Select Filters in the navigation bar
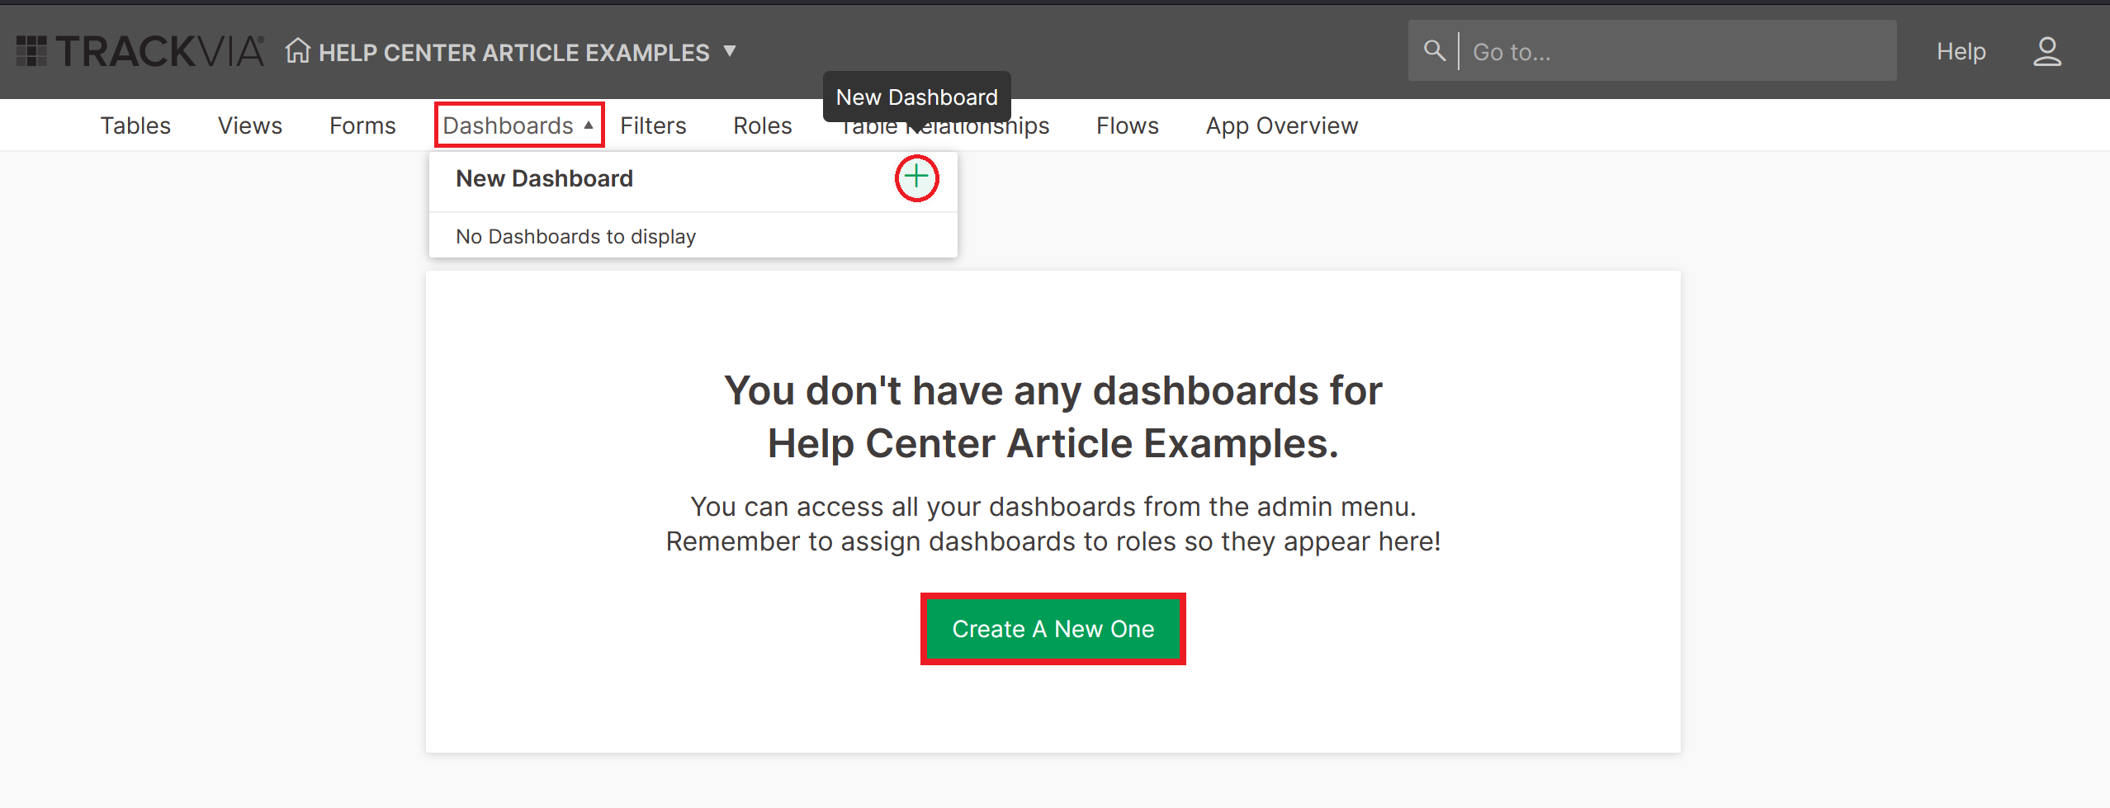The width and height of the screenshot is (2110, 808). coord(653,125)
